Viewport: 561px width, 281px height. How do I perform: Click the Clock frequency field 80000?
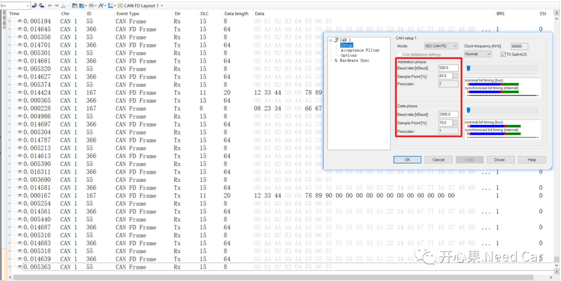point(519,46)
